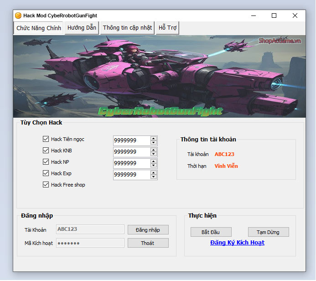Viewport: 316px width, 281px height.
Task: Pause with the Tạm Dừng button
Action: pyautogui.click(x=269, y=232)
